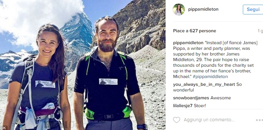This screenshot has width=263, height=130.
Task: Open the three-dot more options menu
Action: pos(259,120)
